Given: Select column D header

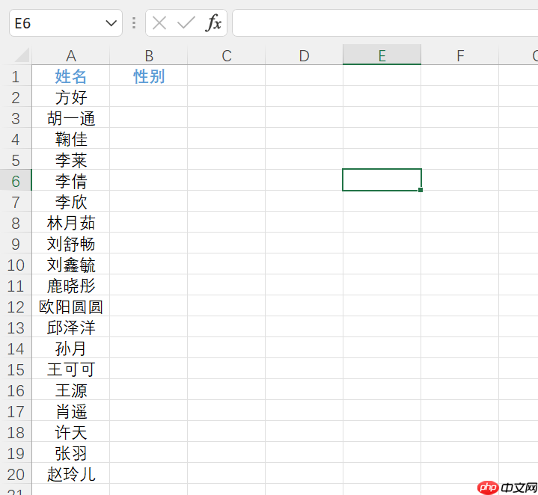Looking at the screenshot, I should [x=304, y=55].
